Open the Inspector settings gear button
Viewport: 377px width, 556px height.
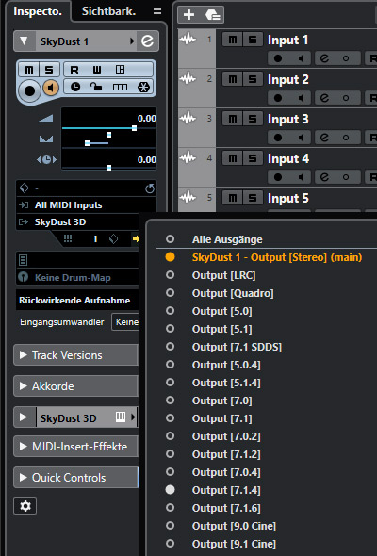25,506
